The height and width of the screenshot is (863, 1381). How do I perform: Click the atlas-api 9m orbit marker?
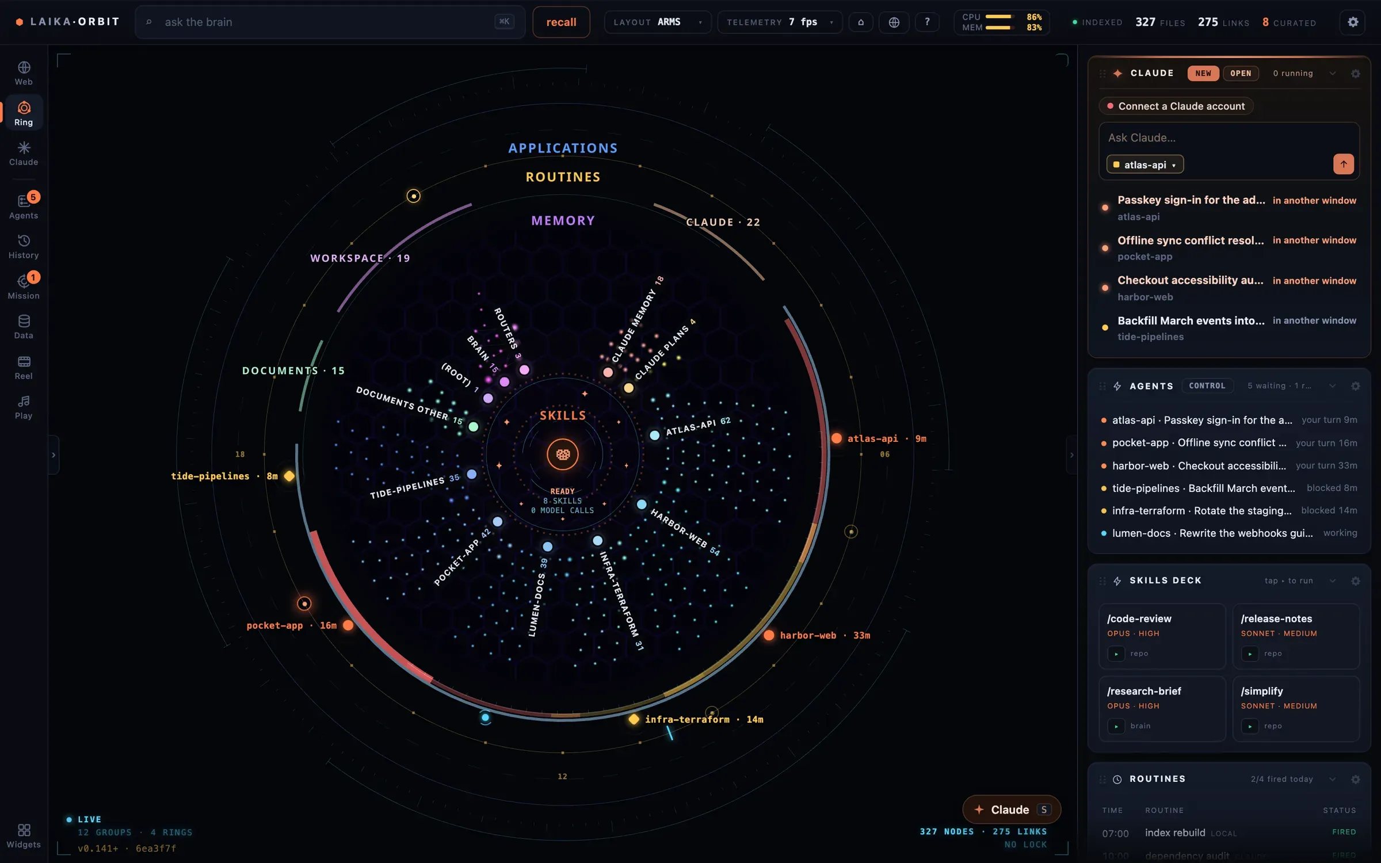click(837, 438)
